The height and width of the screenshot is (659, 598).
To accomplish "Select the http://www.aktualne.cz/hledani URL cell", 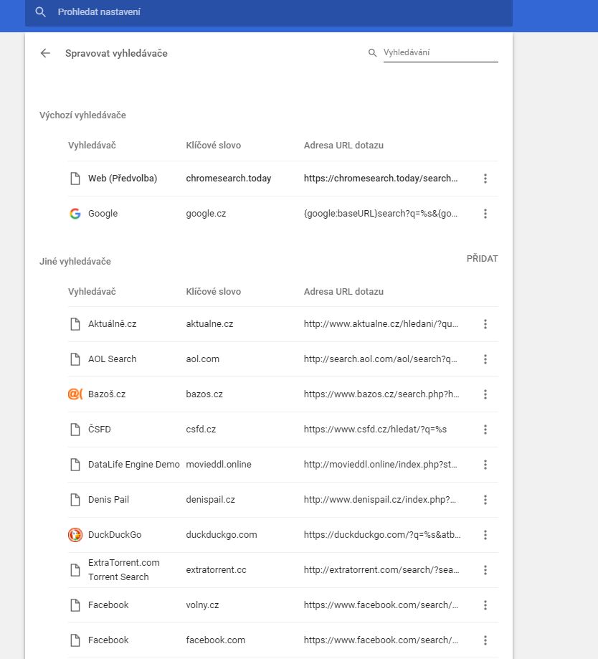I will [381, 324].
